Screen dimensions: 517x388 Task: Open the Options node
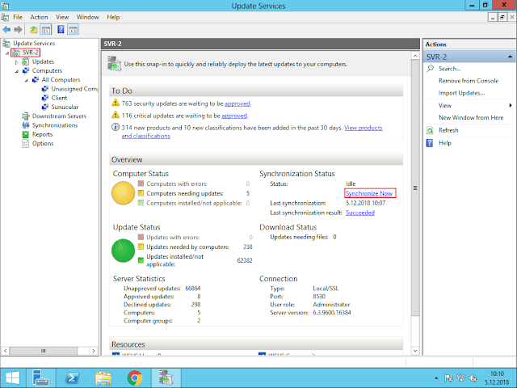(x=43, y=144)
